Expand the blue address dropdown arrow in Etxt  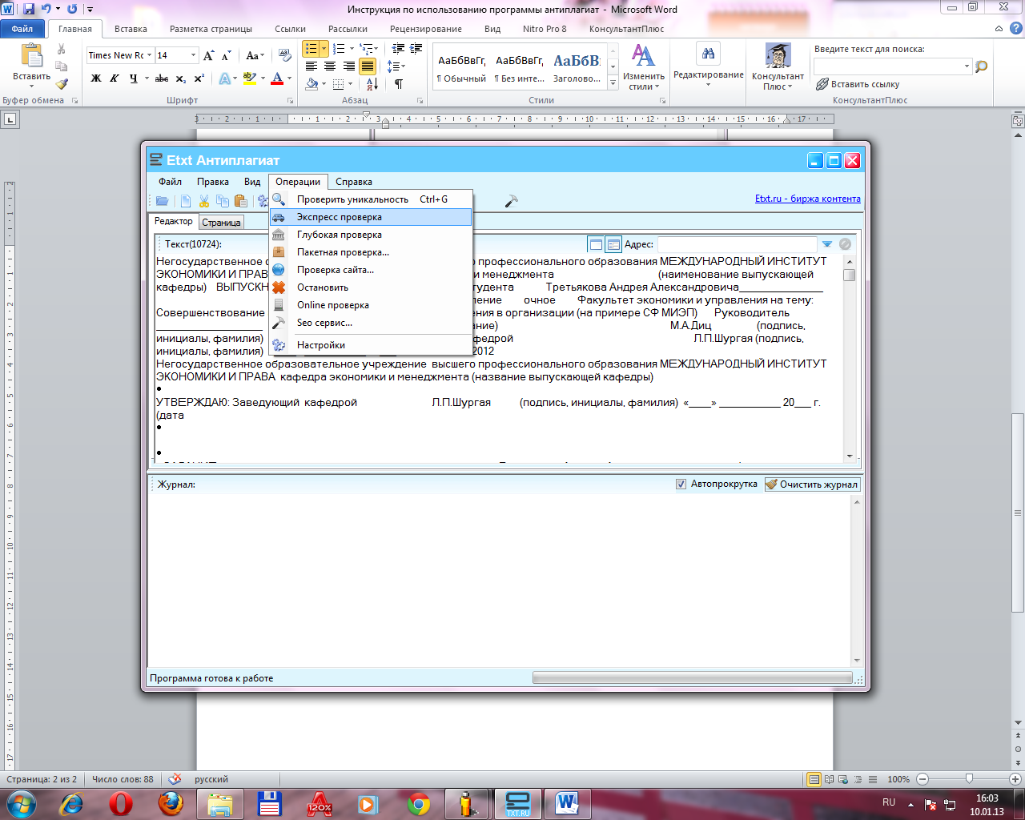point(827,244)
